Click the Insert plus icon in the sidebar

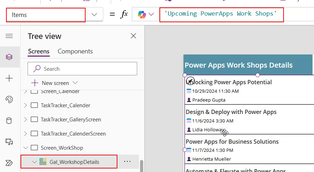[x=9, y=78]
